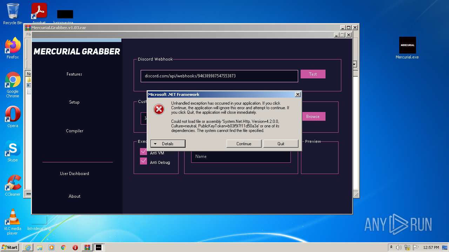Show hidden tray icons arrow
Image resolution: width=449 pixels, height=252 pixels.
(x=391, y=247)
